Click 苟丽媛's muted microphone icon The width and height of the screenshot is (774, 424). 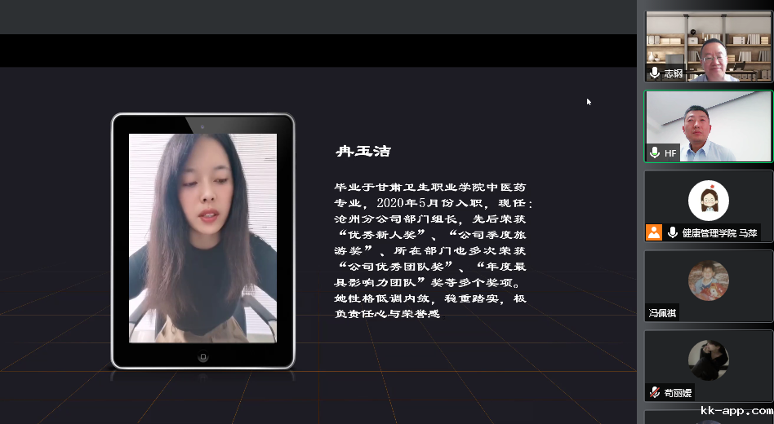pyautogui.click(x=655, y=392)
